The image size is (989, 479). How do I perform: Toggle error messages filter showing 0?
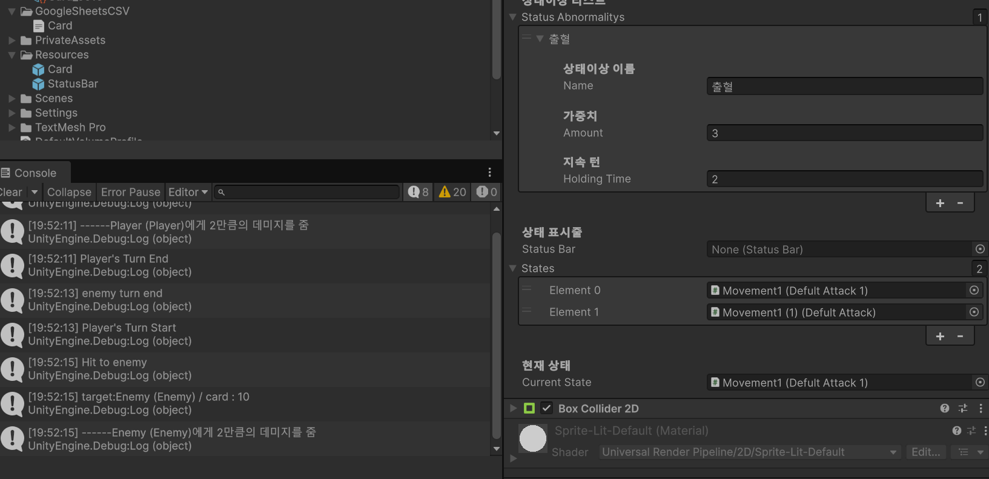[x=486, y=192]
